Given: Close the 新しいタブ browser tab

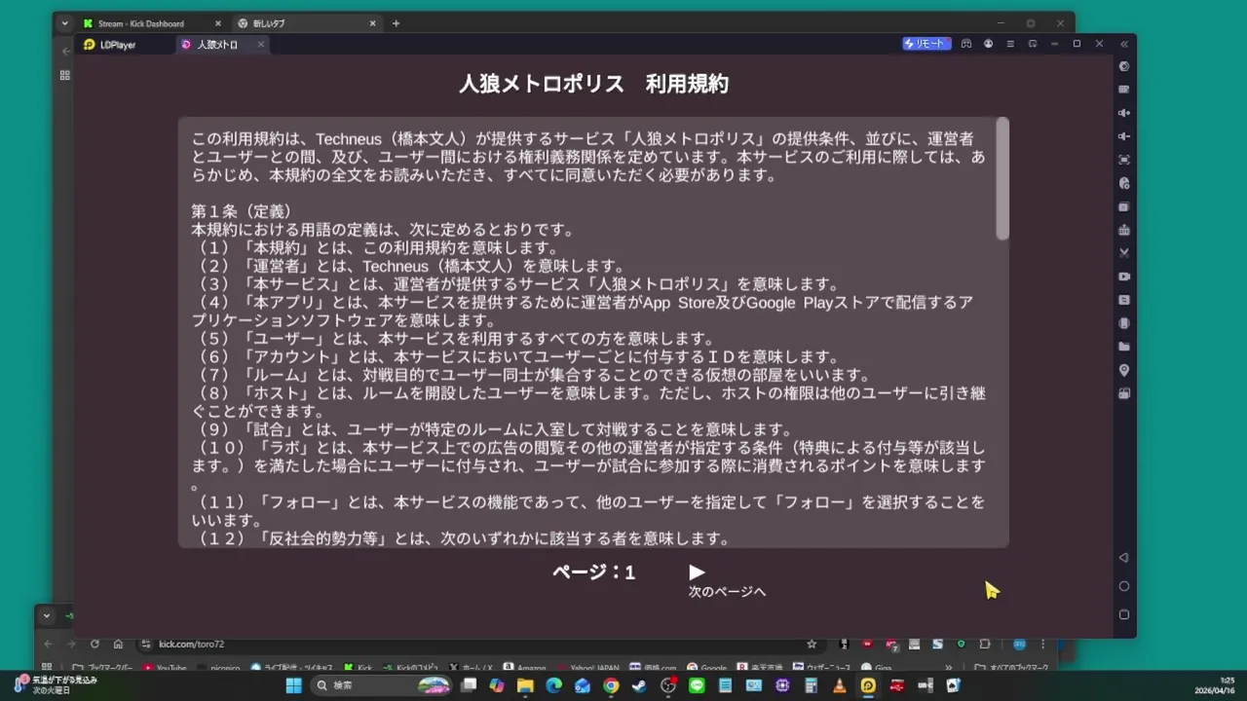Looking at the screenshot, I should 373,23.
